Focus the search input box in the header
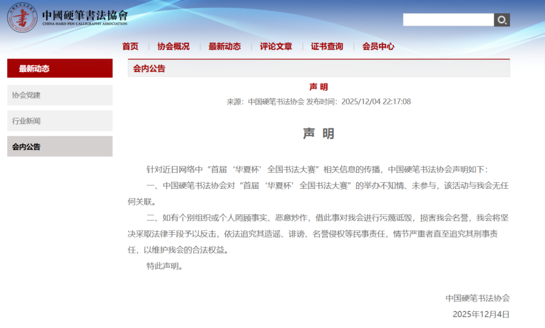Screen dimensions: 545x328 click(448, 20)
